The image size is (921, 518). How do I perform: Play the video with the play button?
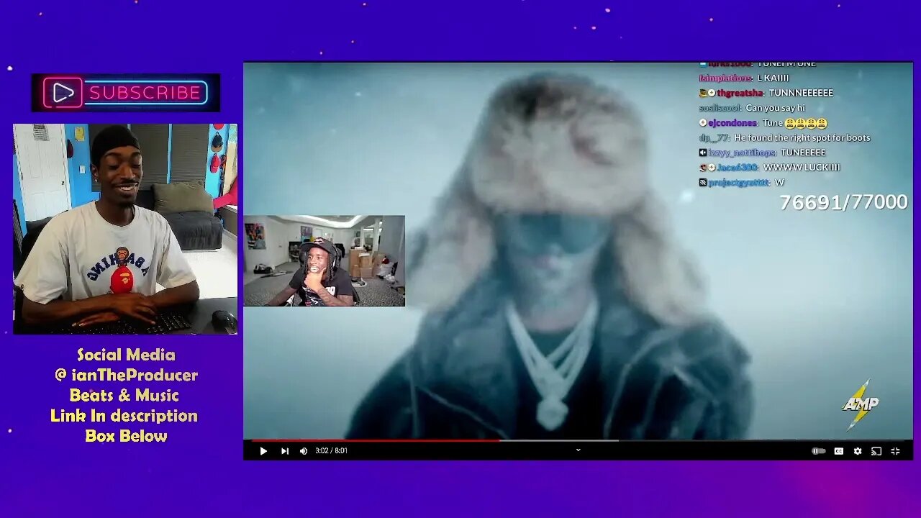263,451
